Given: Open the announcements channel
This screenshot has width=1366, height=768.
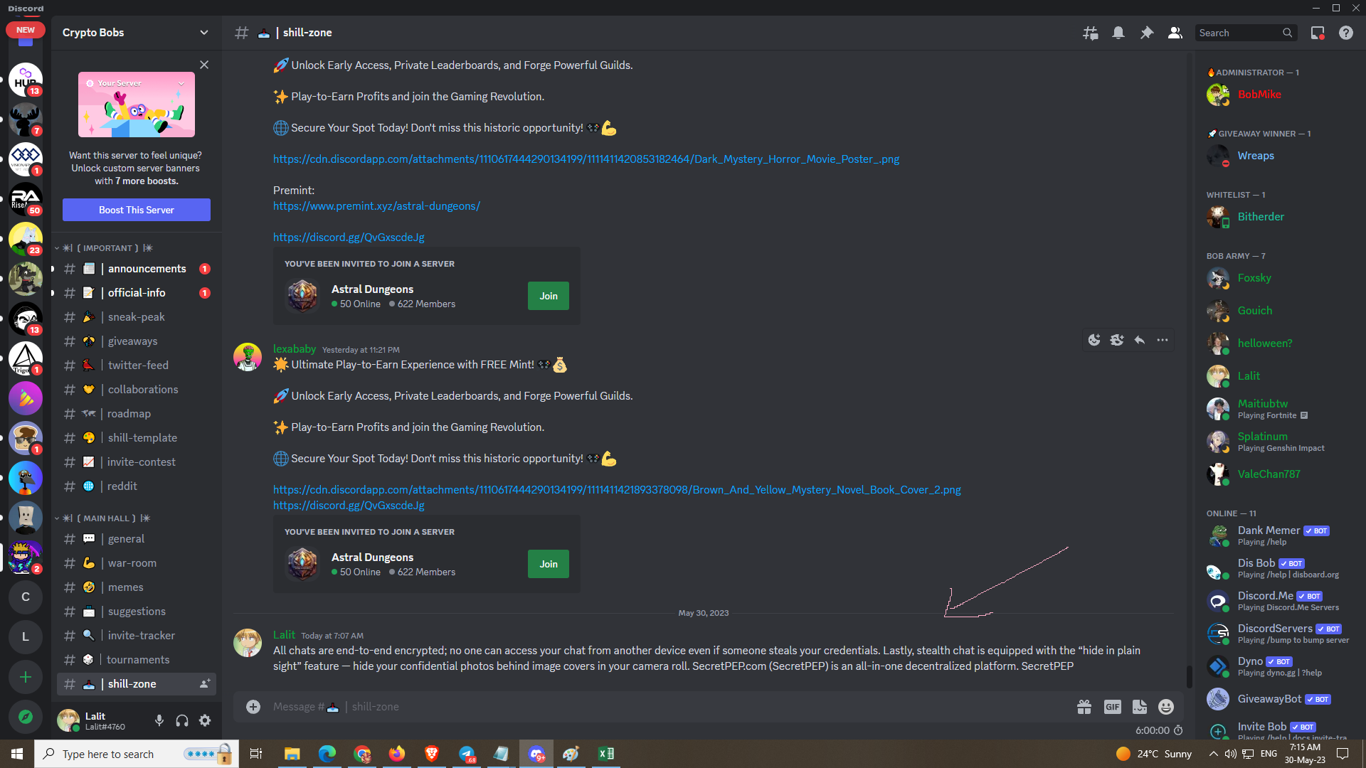Looking at the screenshot, I should pos(137,269).
